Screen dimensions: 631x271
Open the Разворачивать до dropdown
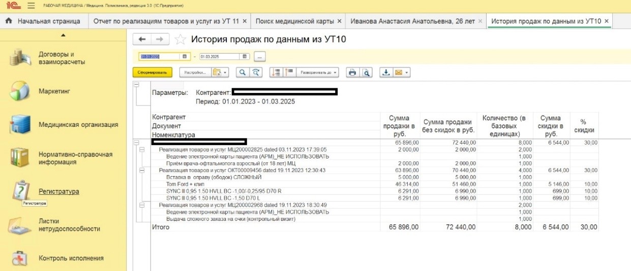[x=319, y=73]
